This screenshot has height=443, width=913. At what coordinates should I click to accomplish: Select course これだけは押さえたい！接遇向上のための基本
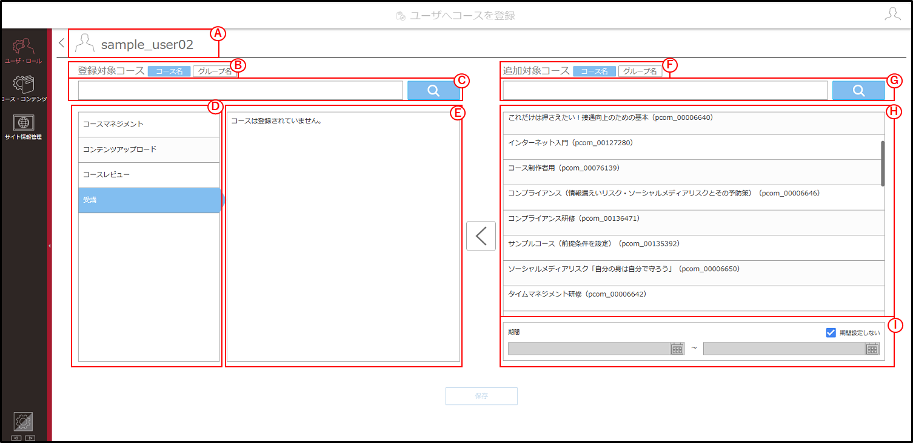pos(692,123)
